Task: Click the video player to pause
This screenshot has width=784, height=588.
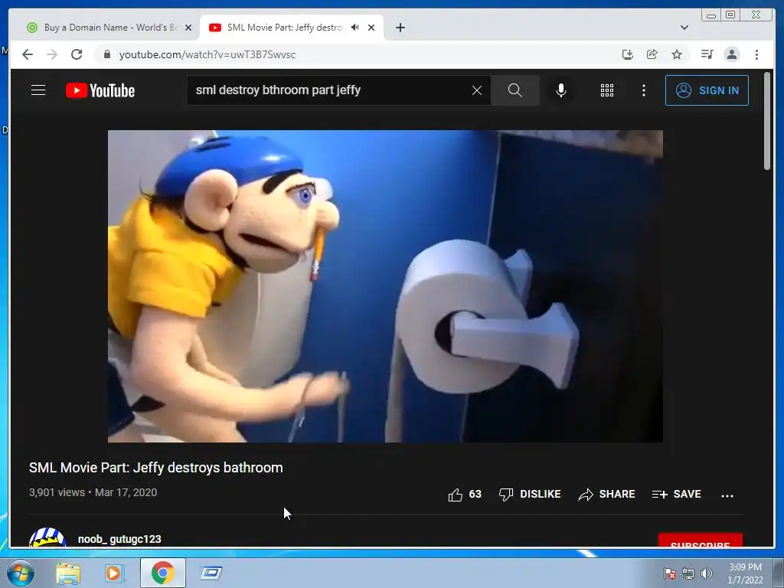Action: pos(386,286)
